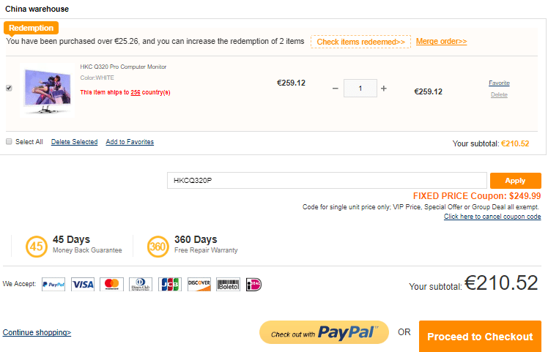548x352 pixels.
Task: Click the Boleto payment icon
Action: 228,284
